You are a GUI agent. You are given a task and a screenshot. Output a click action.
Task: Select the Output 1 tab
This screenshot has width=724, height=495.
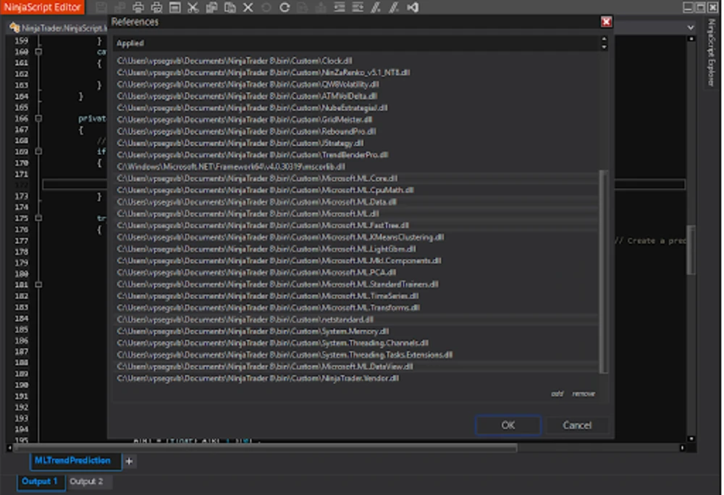pos(40,481)
